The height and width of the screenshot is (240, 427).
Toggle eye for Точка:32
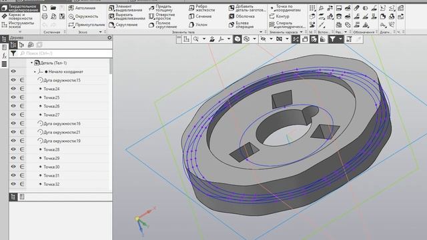click(x=13, y=184)
